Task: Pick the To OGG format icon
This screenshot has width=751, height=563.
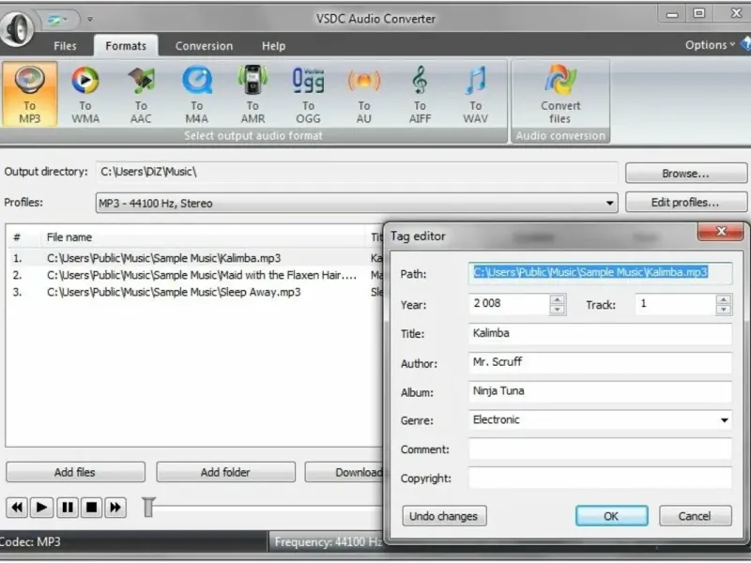Action: [x=308, y=95]
